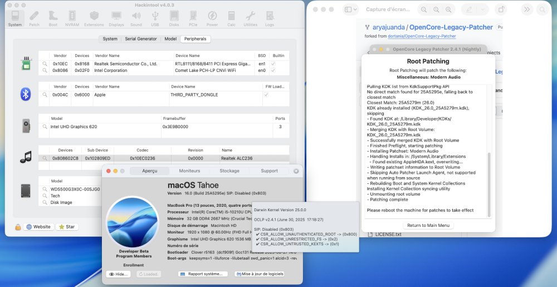Click the lock icon beside Website button
Viewport: 557px width, 287px height.
coord(18,227)
